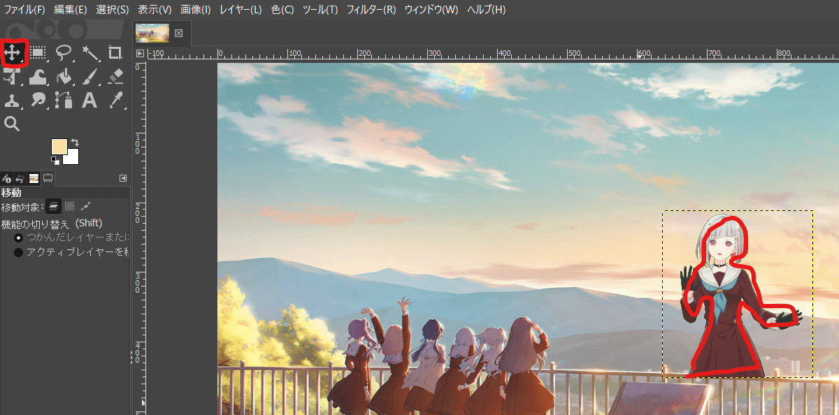Close the open image tab
The image size is (839, 415).
point(178,33)
